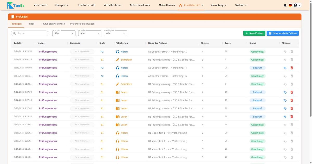Image resolution: width=312 pixels, height=164 pixels.
Task: Edit the draft exam created 5/12/2026, 9:26:53
Action: (285, 117)
